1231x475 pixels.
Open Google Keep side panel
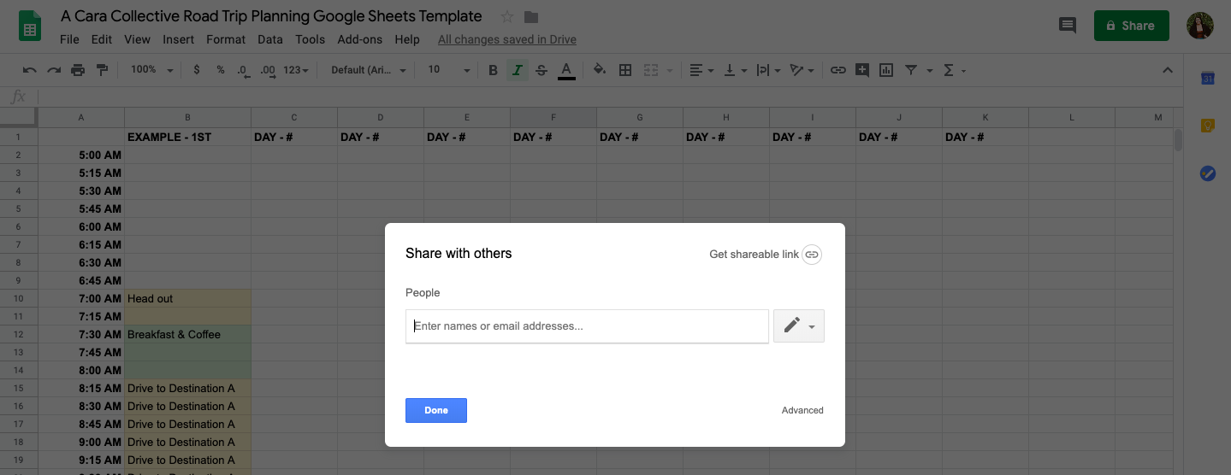[x=1208, y=126]
